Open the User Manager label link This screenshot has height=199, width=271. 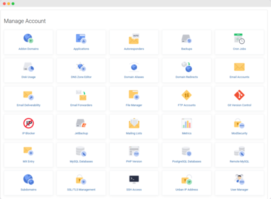pos(239,189)
